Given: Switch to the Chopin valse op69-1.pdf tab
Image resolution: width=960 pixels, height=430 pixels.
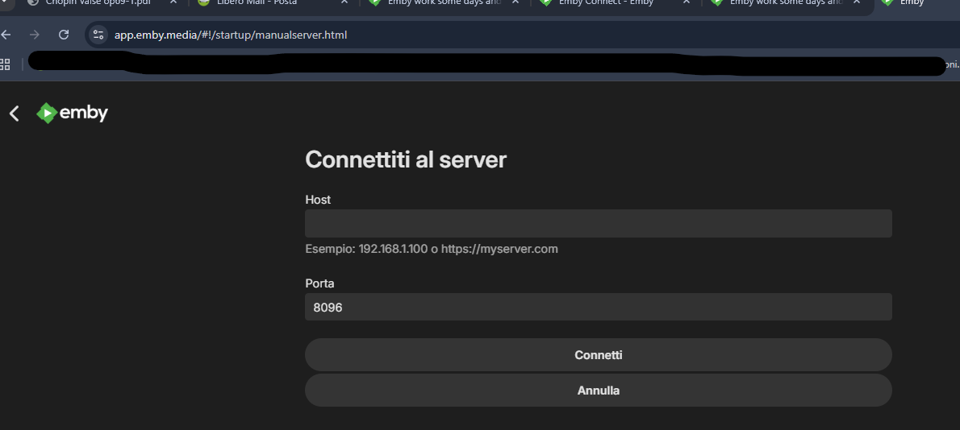Looking at the screenshot, I should click(97, 2).
